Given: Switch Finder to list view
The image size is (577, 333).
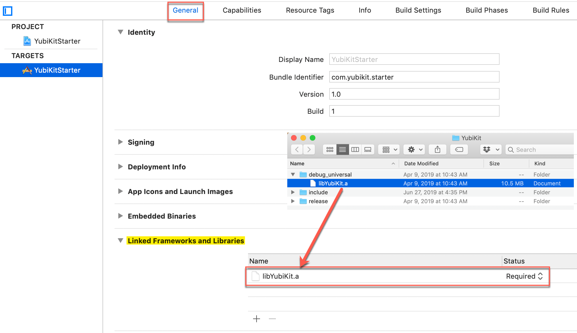Looking at the screenshot, I should (343, 149).
